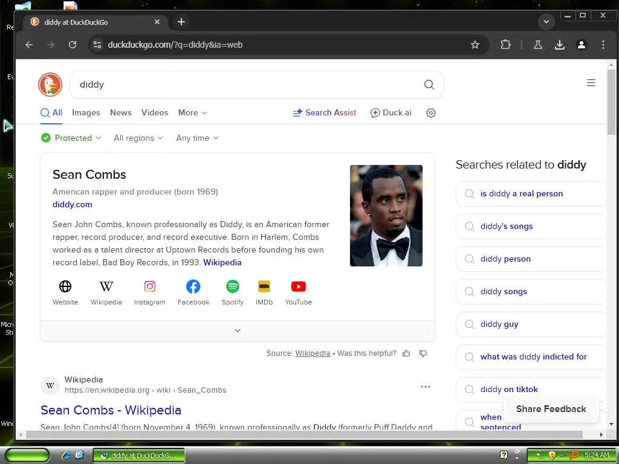This screenshot has height=464, width=619.
Task: Switch to the Images tab
Action: [86, 113]
